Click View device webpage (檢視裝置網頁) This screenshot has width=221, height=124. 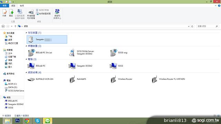(x=43, y=14)
